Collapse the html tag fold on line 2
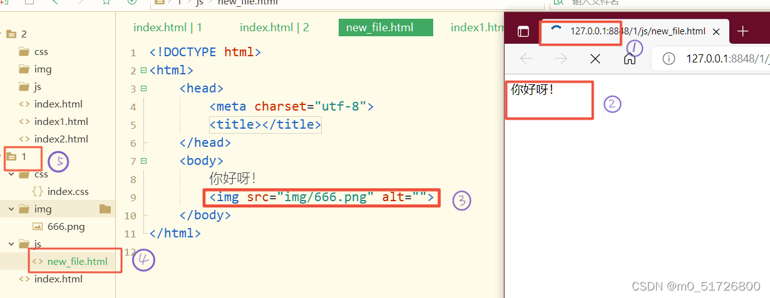The image size is (770, 298). click(x=144, y=71)
